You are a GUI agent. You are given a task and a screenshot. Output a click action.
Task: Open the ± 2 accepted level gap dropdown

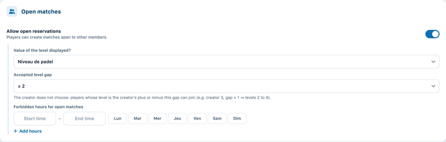226,86
